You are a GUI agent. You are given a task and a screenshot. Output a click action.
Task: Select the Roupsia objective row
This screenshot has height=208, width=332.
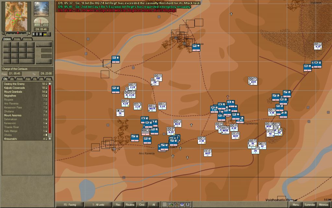tap(25, 99)
